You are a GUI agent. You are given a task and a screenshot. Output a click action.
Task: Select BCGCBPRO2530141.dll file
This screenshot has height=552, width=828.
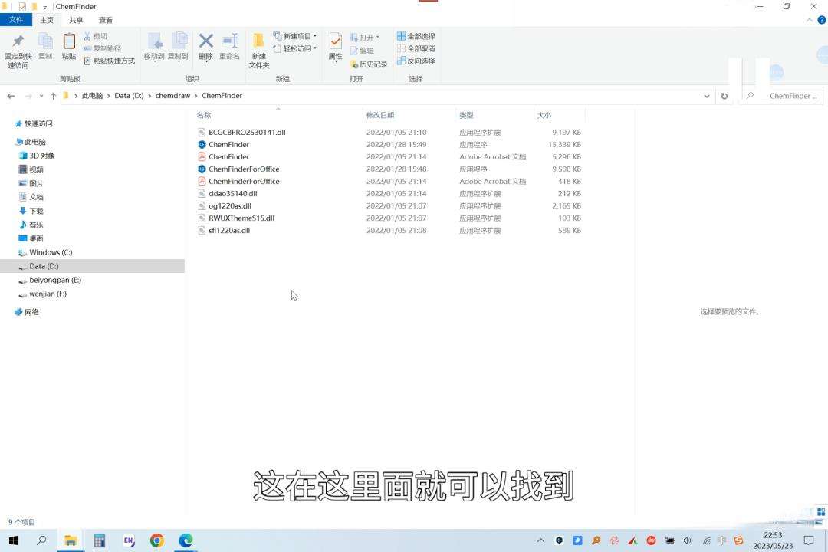tap(247, 132)
